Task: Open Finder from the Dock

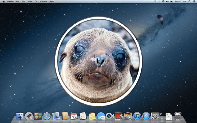Action: coord(20,116)
